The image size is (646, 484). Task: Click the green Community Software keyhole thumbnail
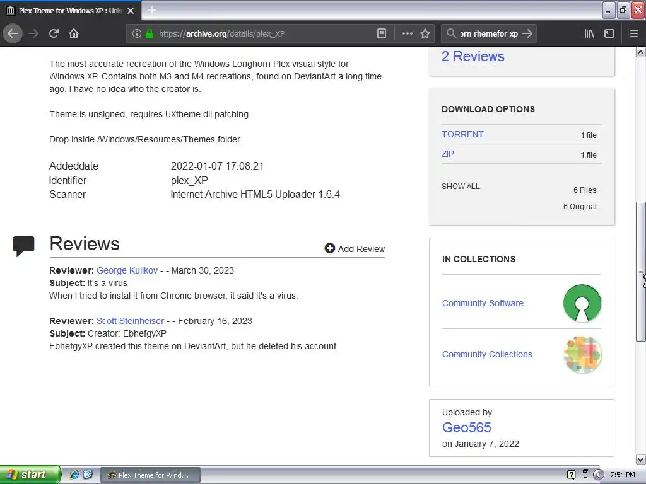click(582, 303)
